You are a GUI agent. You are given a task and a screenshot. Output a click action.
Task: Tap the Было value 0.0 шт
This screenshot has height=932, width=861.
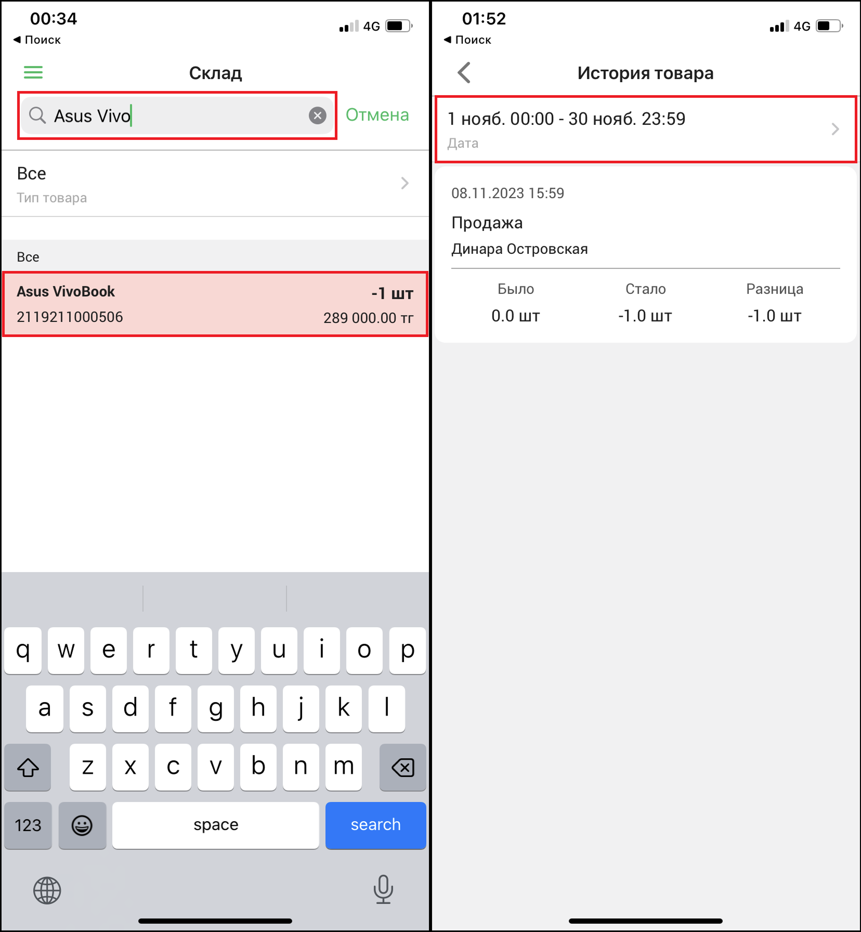click(516, 316)
